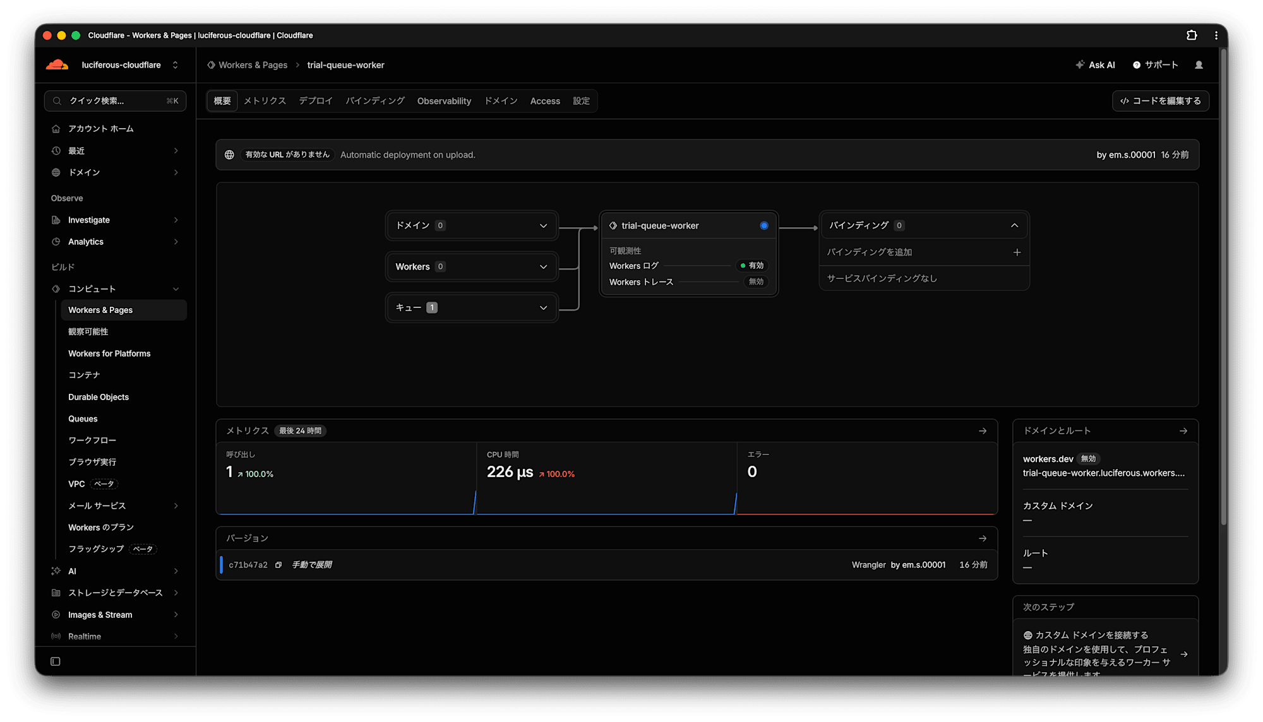This screenshot has height=722, width=1263.
Task: Click the Workers & Pages breadcrumb link
Action: [x=253, y=65]
